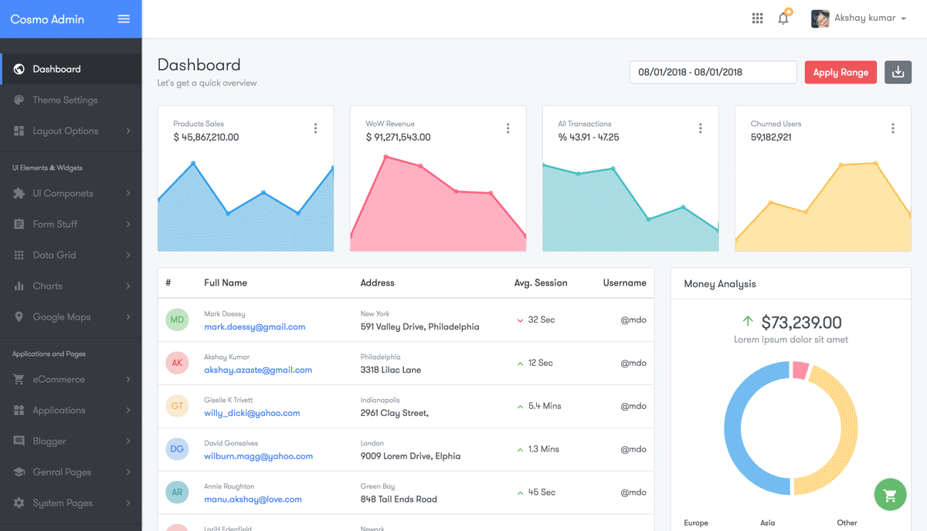Open the Akshay kumar user dropdown arrow
The height and width of the screenshot is (531, 927).
[x=904, y=19]
